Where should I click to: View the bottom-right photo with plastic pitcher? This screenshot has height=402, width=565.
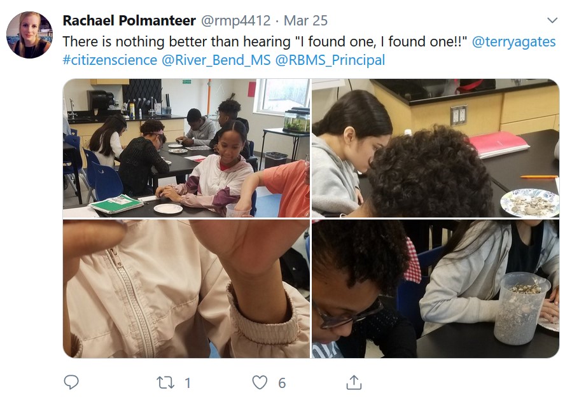pos(435,289)
